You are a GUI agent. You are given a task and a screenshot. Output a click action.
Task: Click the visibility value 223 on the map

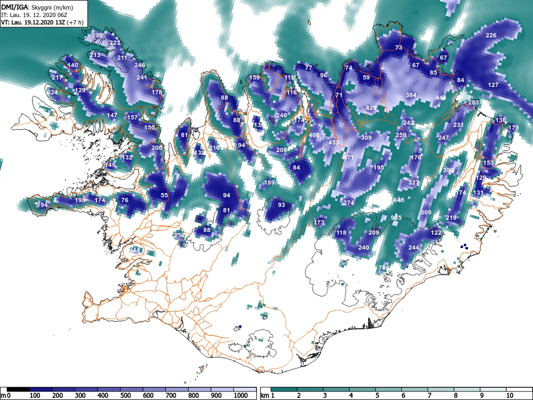[115, 43]
